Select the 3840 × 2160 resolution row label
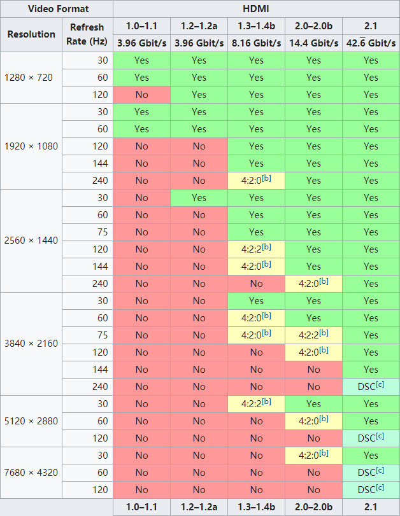This screenshot has width=400, height=516. (x=31, y=344)
